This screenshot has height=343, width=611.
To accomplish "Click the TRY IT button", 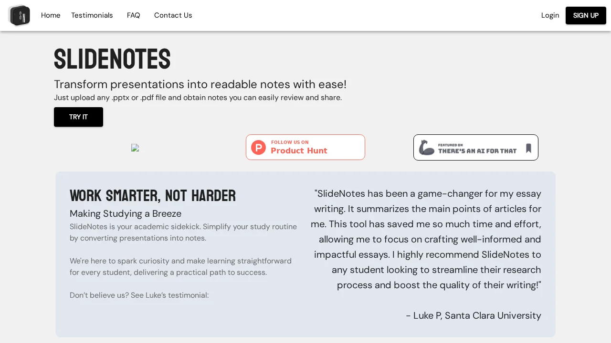I will coord(78,117).
